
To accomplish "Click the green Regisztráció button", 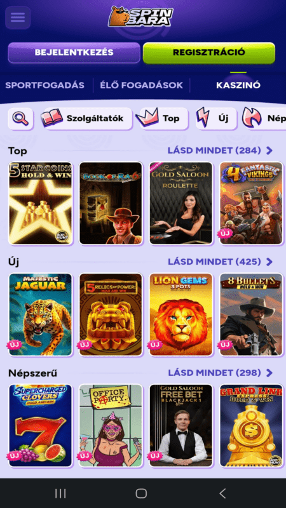I will [x=209, y=53].
